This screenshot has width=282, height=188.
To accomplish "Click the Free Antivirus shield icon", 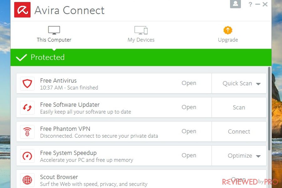I will click(27, 83).
